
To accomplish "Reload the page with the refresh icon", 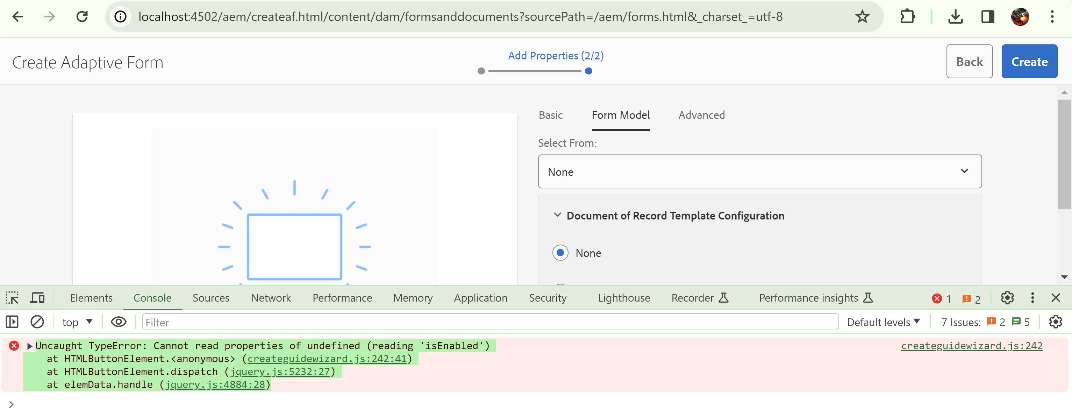I will click(82, 17).
